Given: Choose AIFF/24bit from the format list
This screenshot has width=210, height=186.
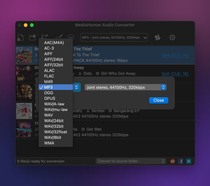Looking at the screenshot, I should (x=56, y=60).
